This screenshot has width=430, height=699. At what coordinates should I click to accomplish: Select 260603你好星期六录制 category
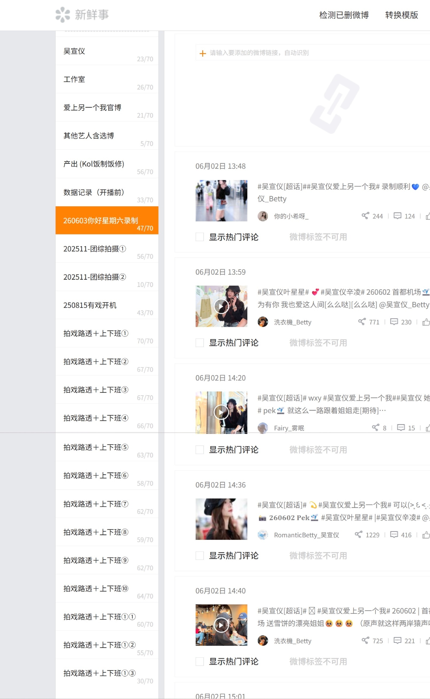[107, 220]
